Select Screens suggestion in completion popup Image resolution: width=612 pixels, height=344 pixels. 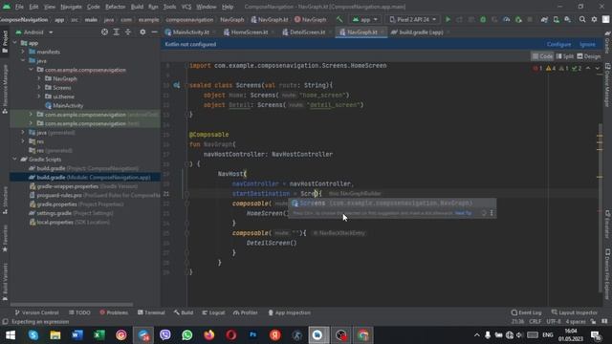click(x=392, y=204)
